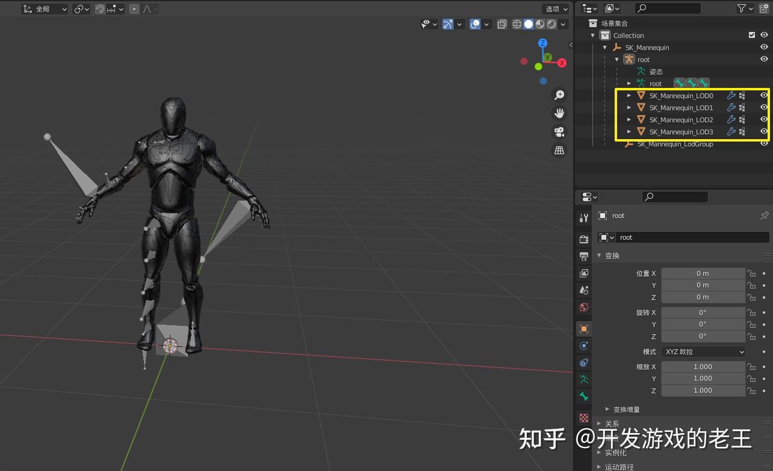
Task: Open the outliner filter funnel dropdown
Action: [x=742, y=8]
